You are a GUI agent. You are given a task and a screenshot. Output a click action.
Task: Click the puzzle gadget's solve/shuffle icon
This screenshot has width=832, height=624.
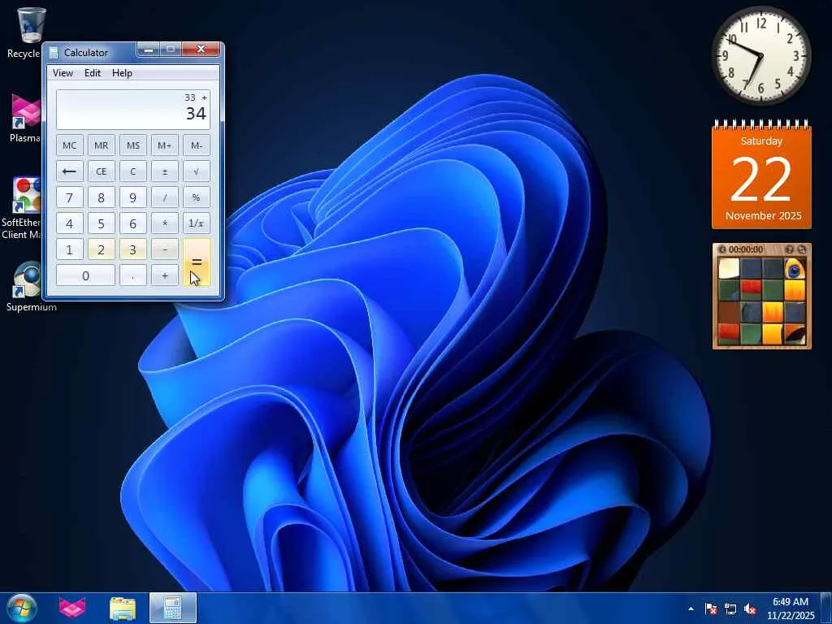[x=802, y=249]
